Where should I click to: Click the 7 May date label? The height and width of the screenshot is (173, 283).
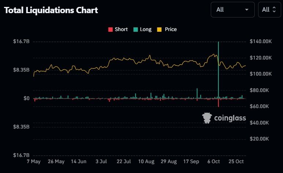34,161
